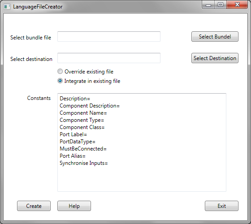Click the Select Bundel button

tap(215, 36)
